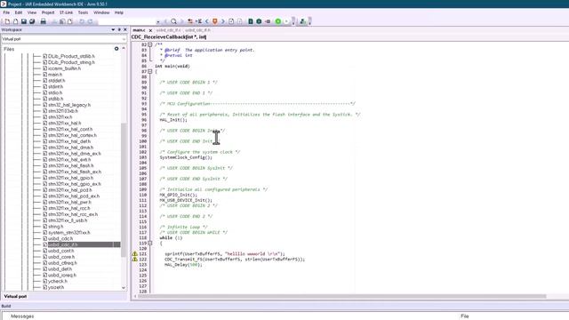Screen dimensions: 569x320
Task: Select stm32_hal_legacy.h in the file tree
Action: click(x=69, y=105)
